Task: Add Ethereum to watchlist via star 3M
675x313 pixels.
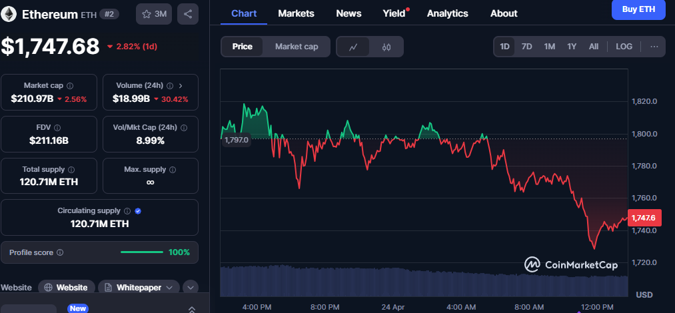Action: (154, 14)
